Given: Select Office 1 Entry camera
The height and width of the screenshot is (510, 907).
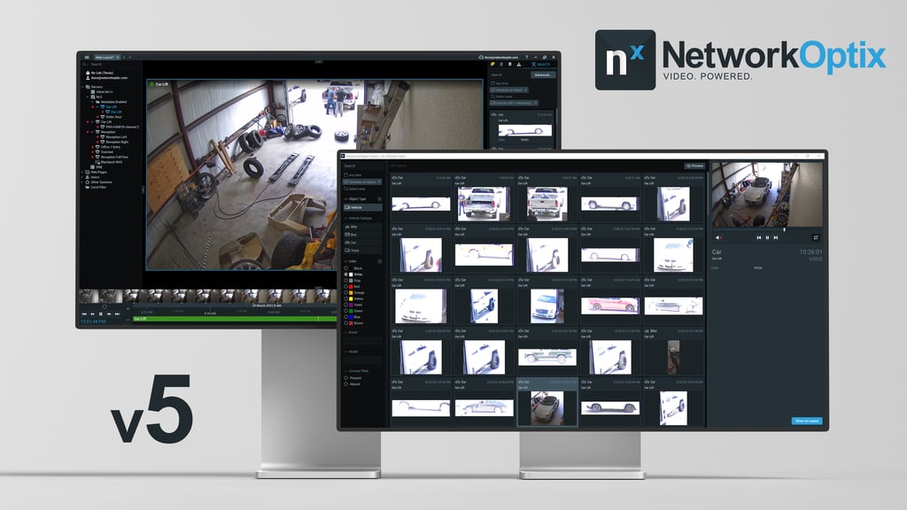Looking at the screenshot, I should click(110, 147).
